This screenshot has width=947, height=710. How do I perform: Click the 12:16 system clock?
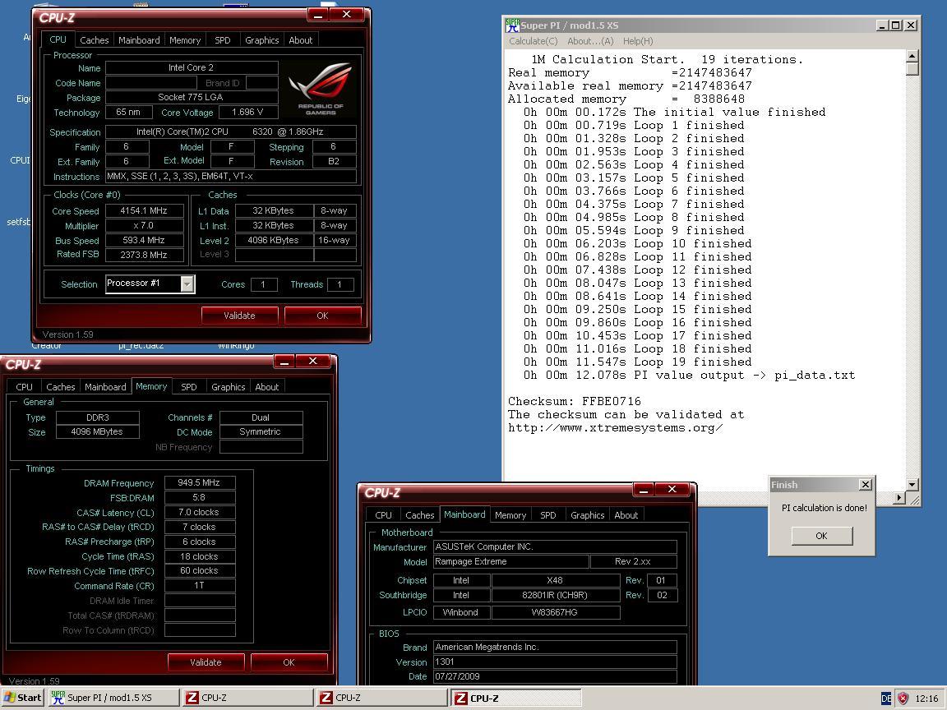(926, 698)
